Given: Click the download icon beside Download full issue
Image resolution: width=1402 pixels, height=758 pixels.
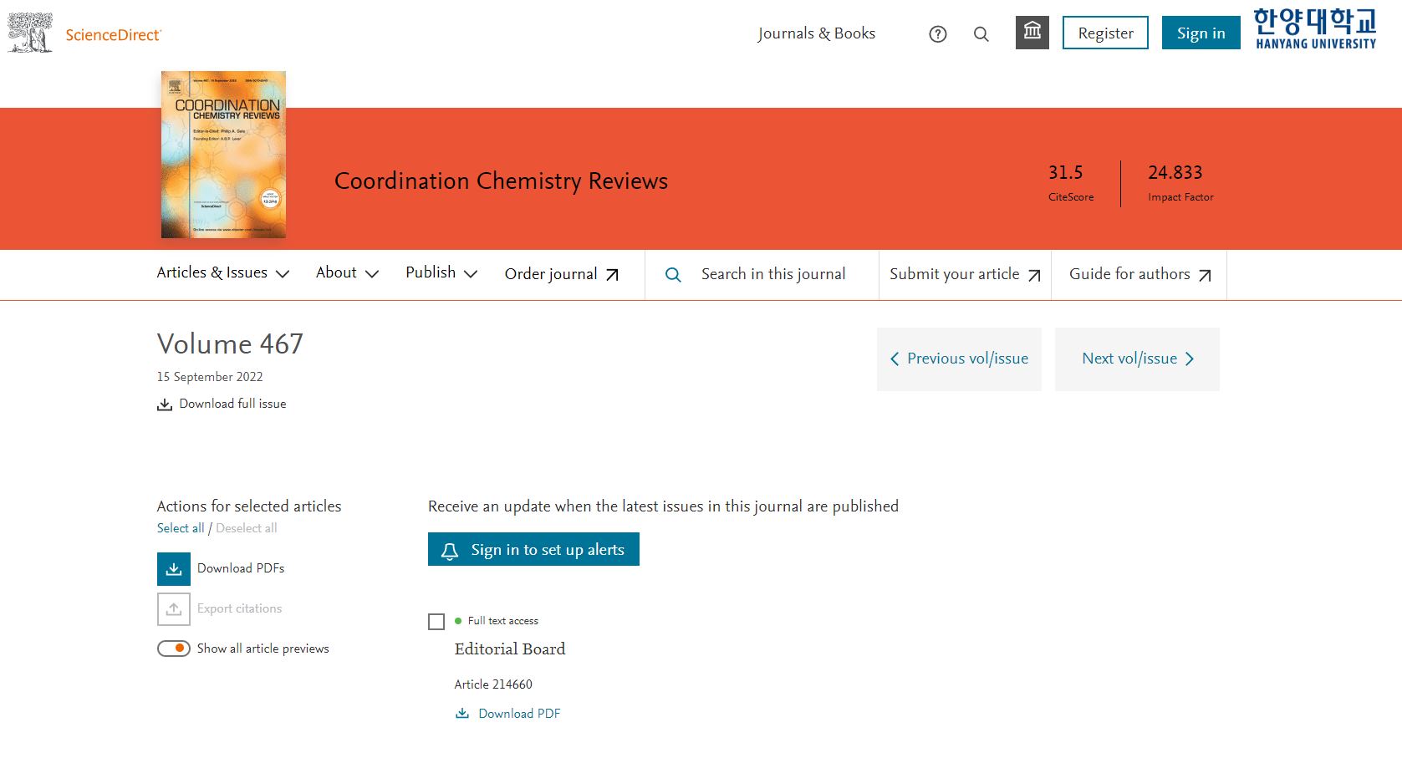Looking at the screenshot, I should [x=164, y=404].
